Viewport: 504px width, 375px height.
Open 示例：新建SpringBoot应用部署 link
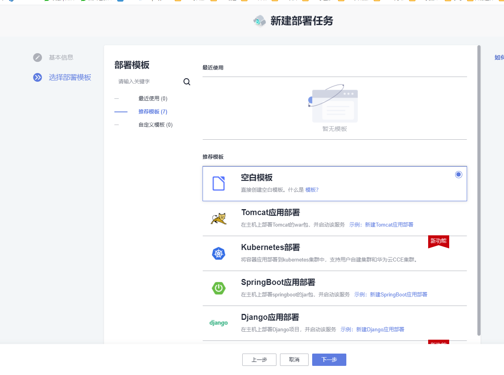391,294
